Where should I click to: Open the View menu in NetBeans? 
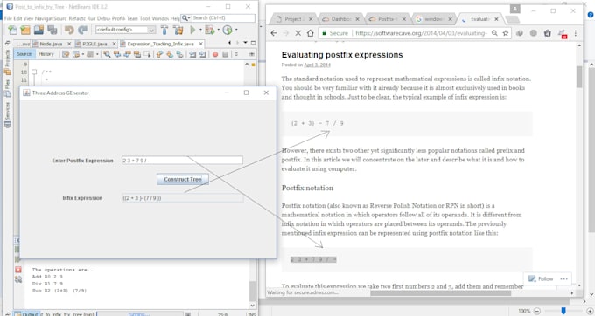(x=28, y=18)
